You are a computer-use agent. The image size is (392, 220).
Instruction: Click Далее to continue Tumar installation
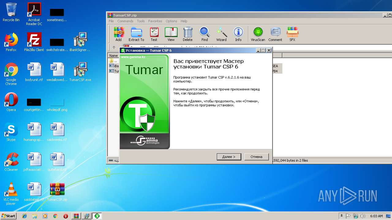[x=229, y=157]
